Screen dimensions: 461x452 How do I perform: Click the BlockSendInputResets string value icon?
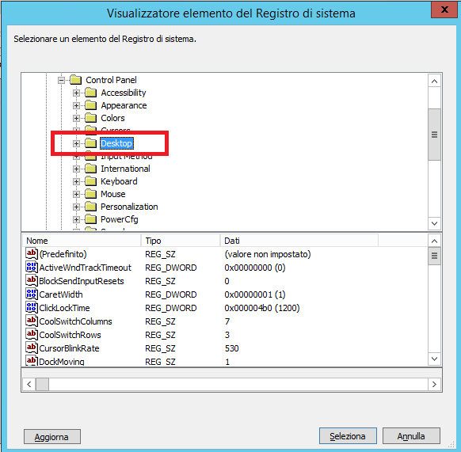32,280
